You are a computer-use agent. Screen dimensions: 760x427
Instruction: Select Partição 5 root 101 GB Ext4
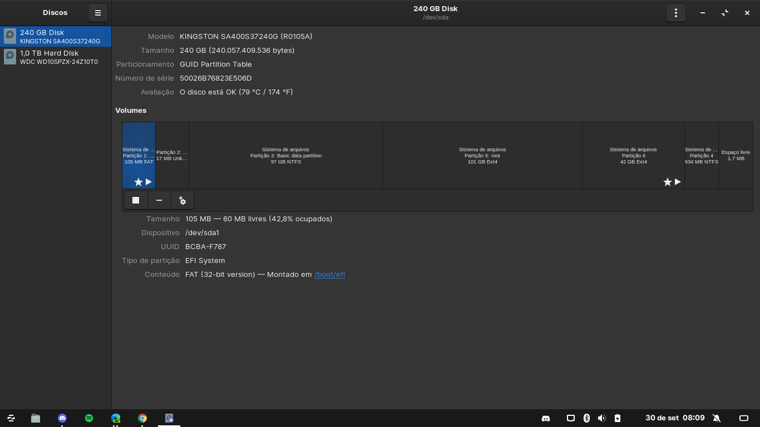point(482,156)
